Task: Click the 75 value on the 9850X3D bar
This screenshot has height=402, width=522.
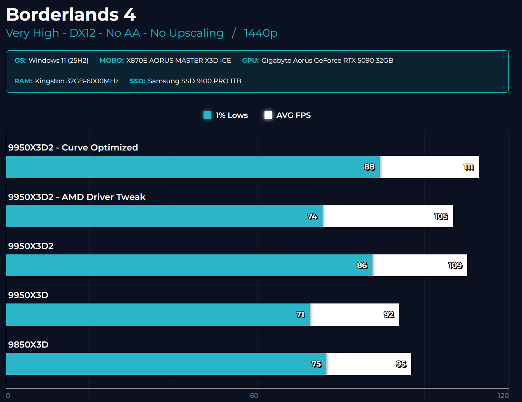Action: 316,364
